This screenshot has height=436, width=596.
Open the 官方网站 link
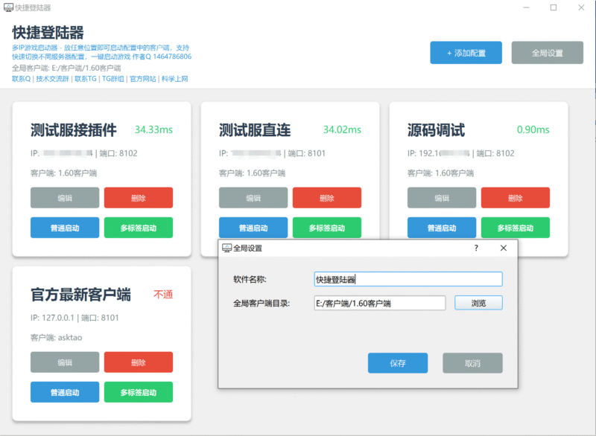142,79
